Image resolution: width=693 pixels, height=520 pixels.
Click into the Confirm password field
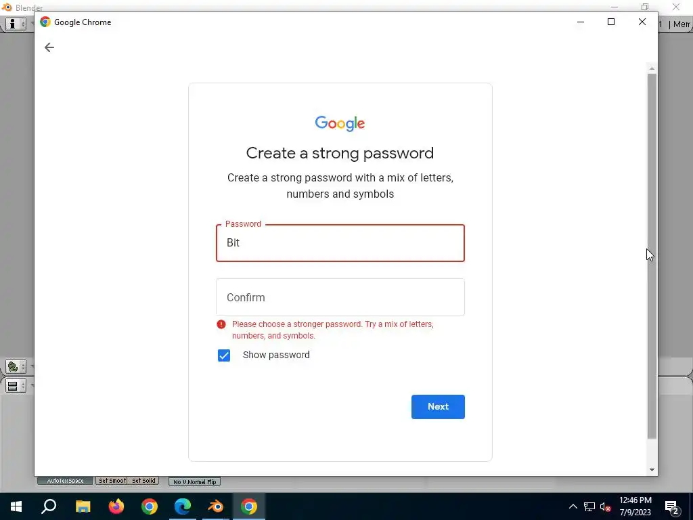(340, 297)
